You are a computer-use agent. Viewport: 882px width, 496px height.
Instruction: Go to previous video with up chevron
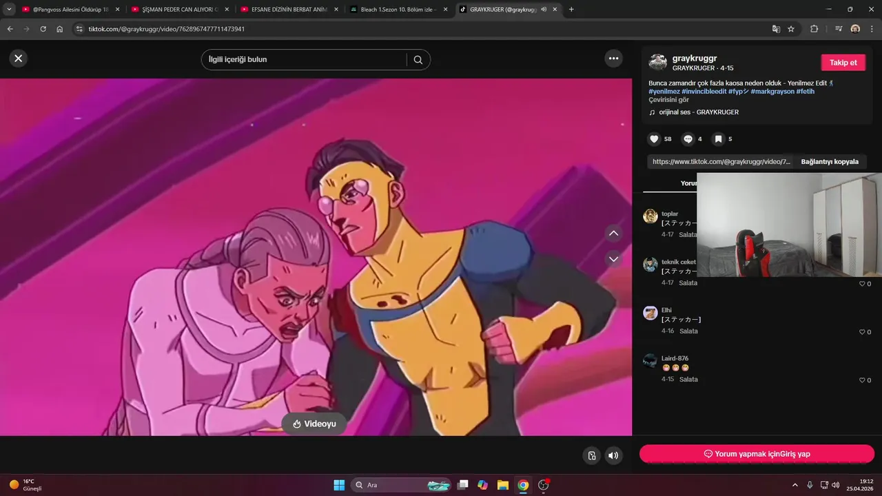coord(613,234)
